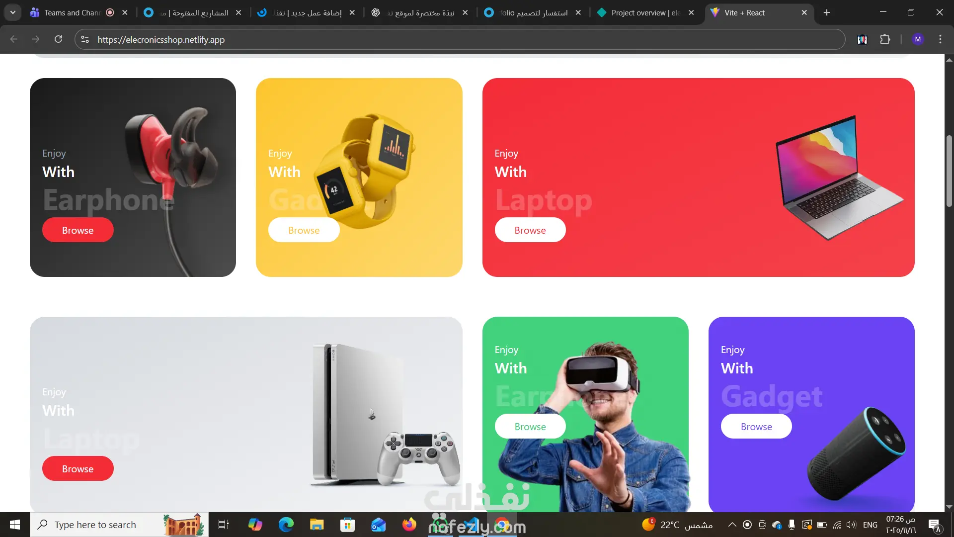Screen dimensions: 954x537
Task: Open the browser Extensions puzzle icon
Action: tap(885, 39)
